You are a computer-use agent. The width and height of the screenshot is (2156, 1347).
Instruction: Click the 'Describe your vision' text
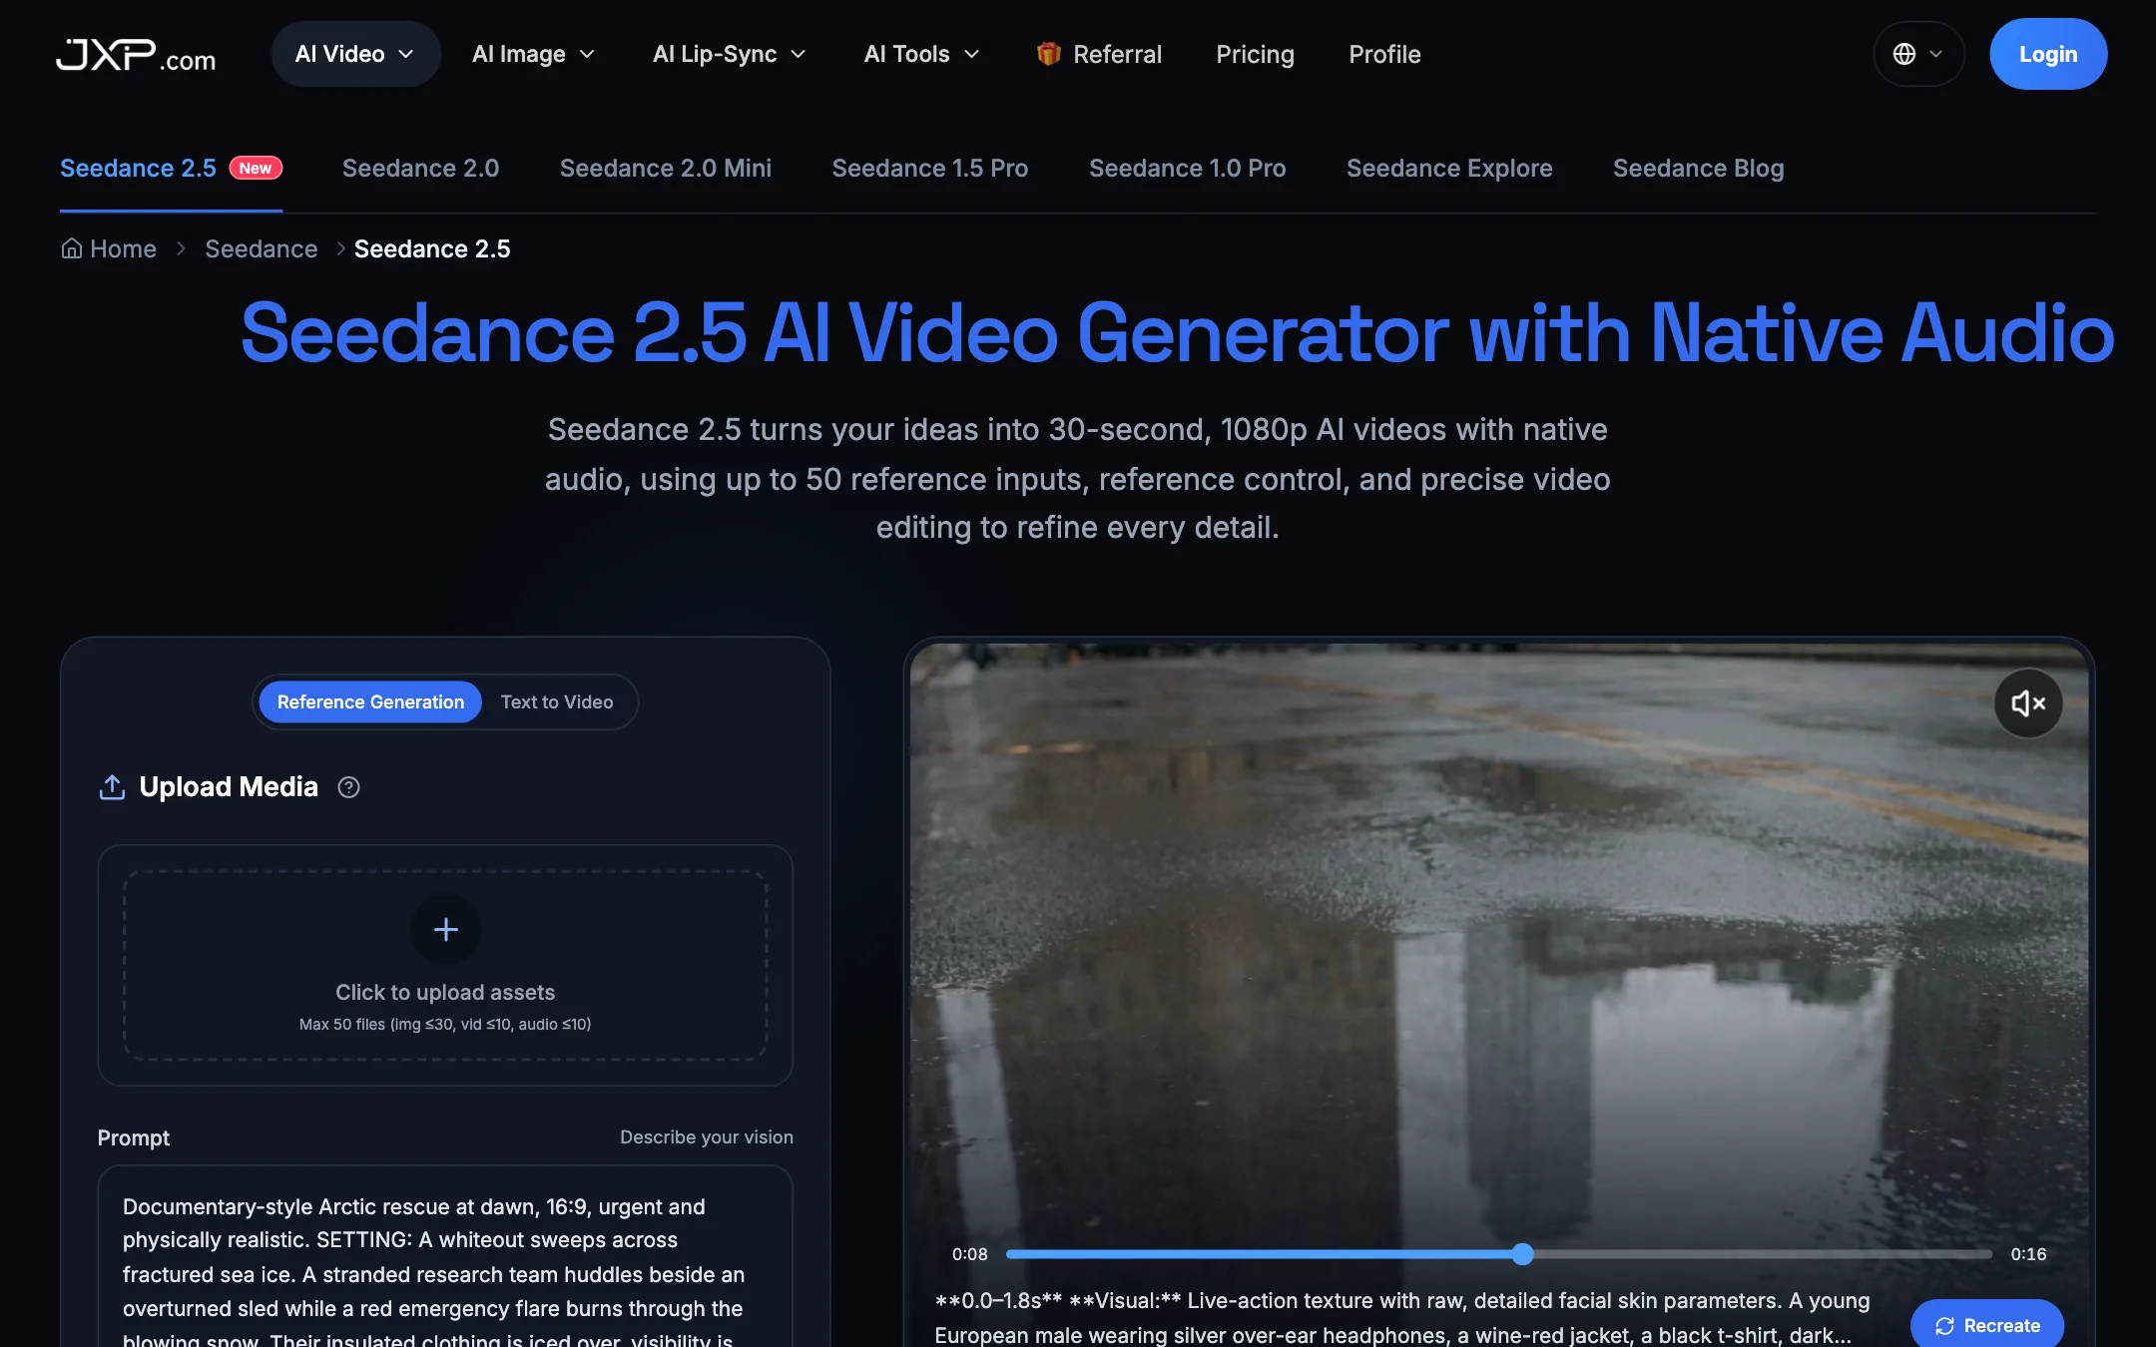coord(707,1137)
